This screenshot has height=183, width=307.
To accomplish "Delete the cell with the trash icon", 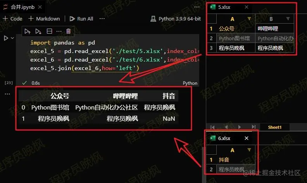I will 68,31.
